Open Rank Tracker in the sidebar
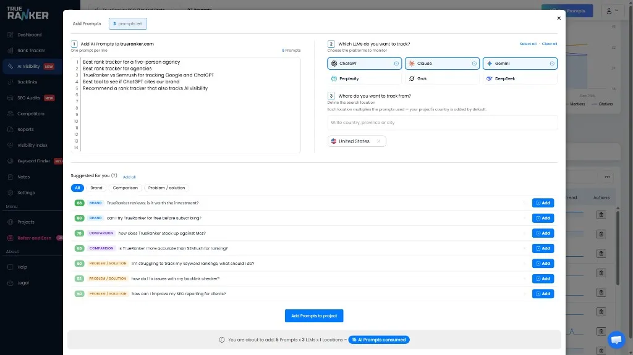Viewport: 633px width, 355px height. 31,51
